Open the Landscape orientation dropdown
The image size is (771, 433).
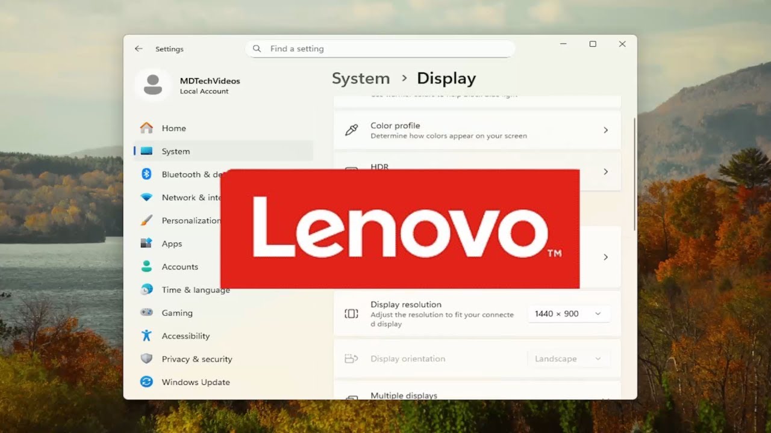[x=569, y=358]
